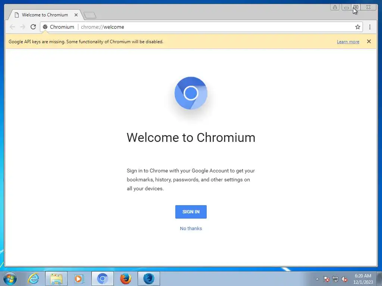Screen dimensions: 382x286
Task: Open the Chromium three-dot menu
Action: click(x=370, y=27)
